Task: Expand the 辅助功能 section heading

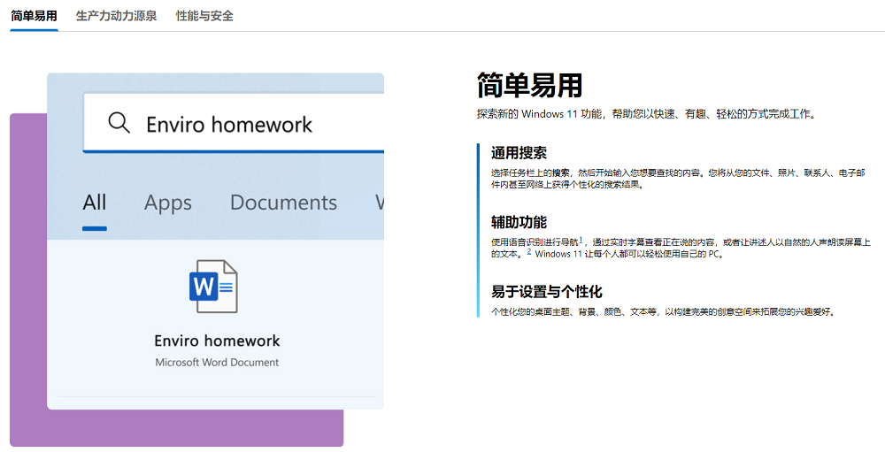Action: point(519,222)
